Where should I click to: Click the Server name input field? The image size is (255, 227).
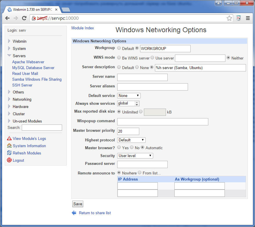pyautogui.click(x=142, y=77)
